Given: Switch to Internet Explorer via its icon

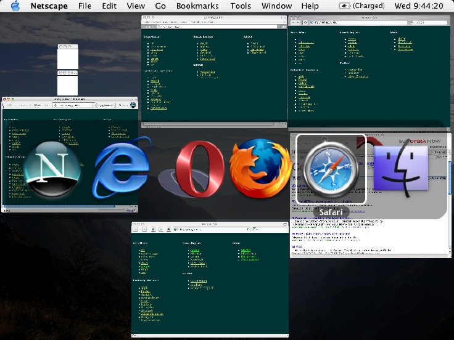Looking at the screenshot, I should (x=122, y=169).
